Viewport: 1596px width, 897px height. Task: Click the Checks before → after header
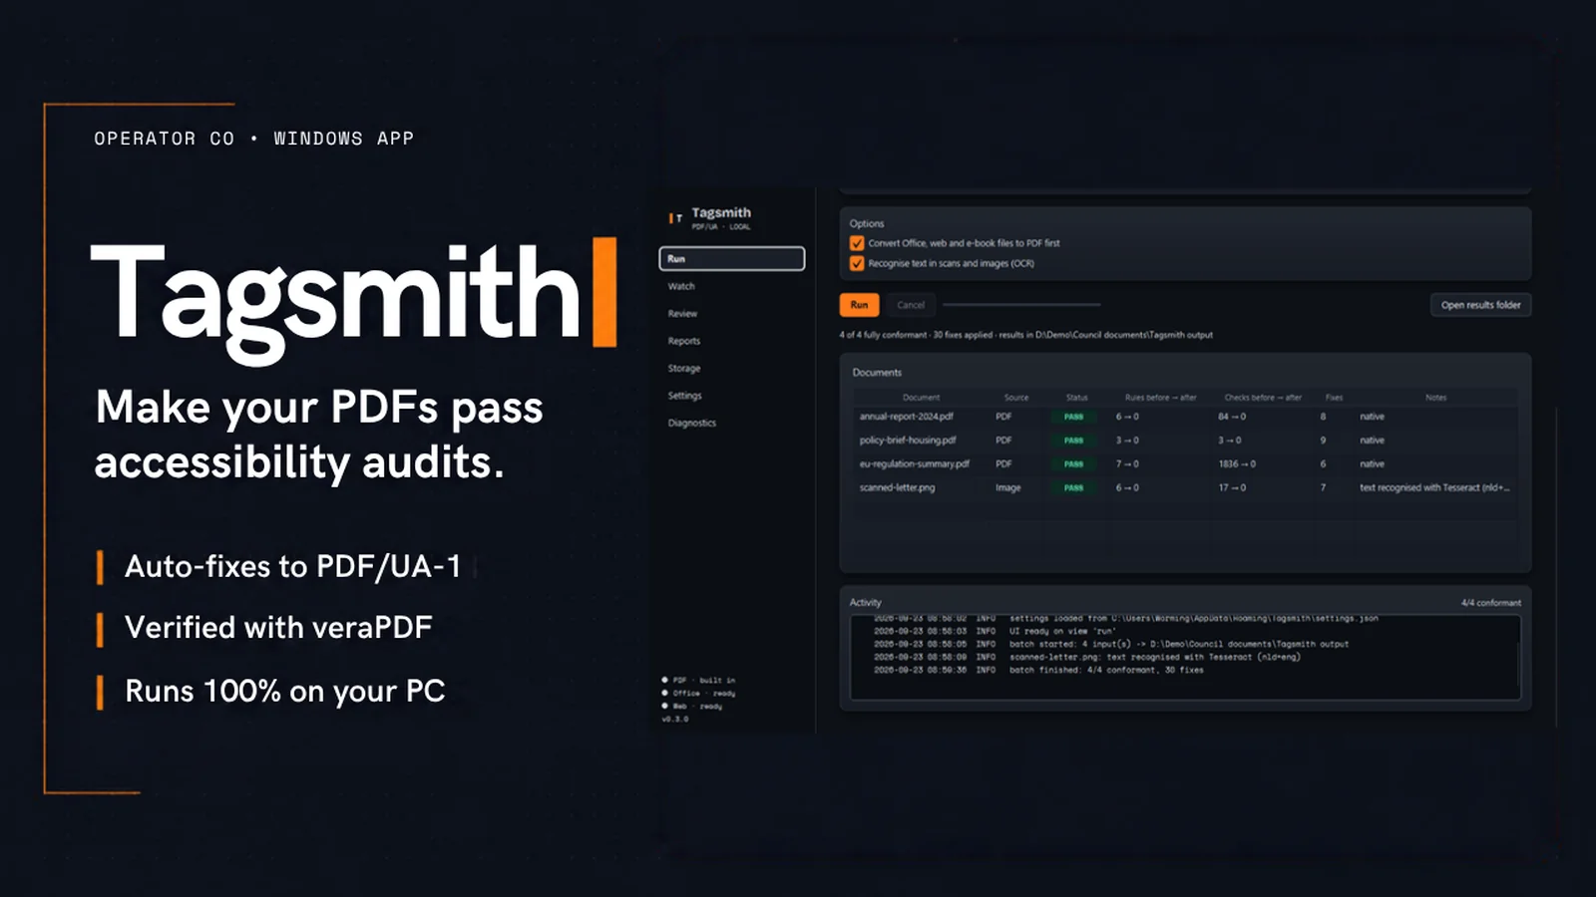tap(1263, 398)
